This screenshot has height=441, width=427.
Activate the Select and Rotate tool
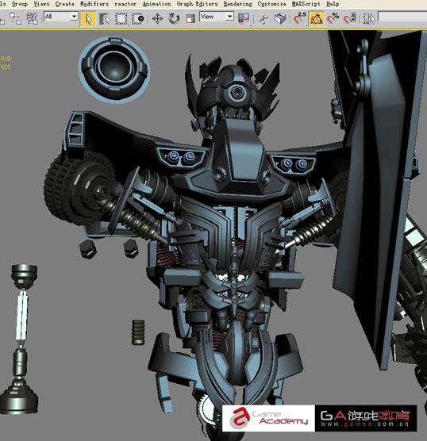point(174,19)
